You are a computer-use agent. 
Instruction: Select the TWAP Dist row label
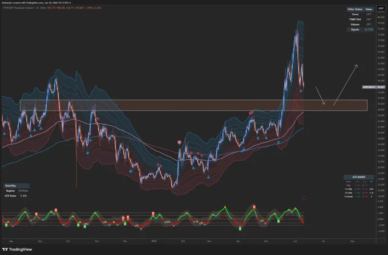click(x=355, y=19)
